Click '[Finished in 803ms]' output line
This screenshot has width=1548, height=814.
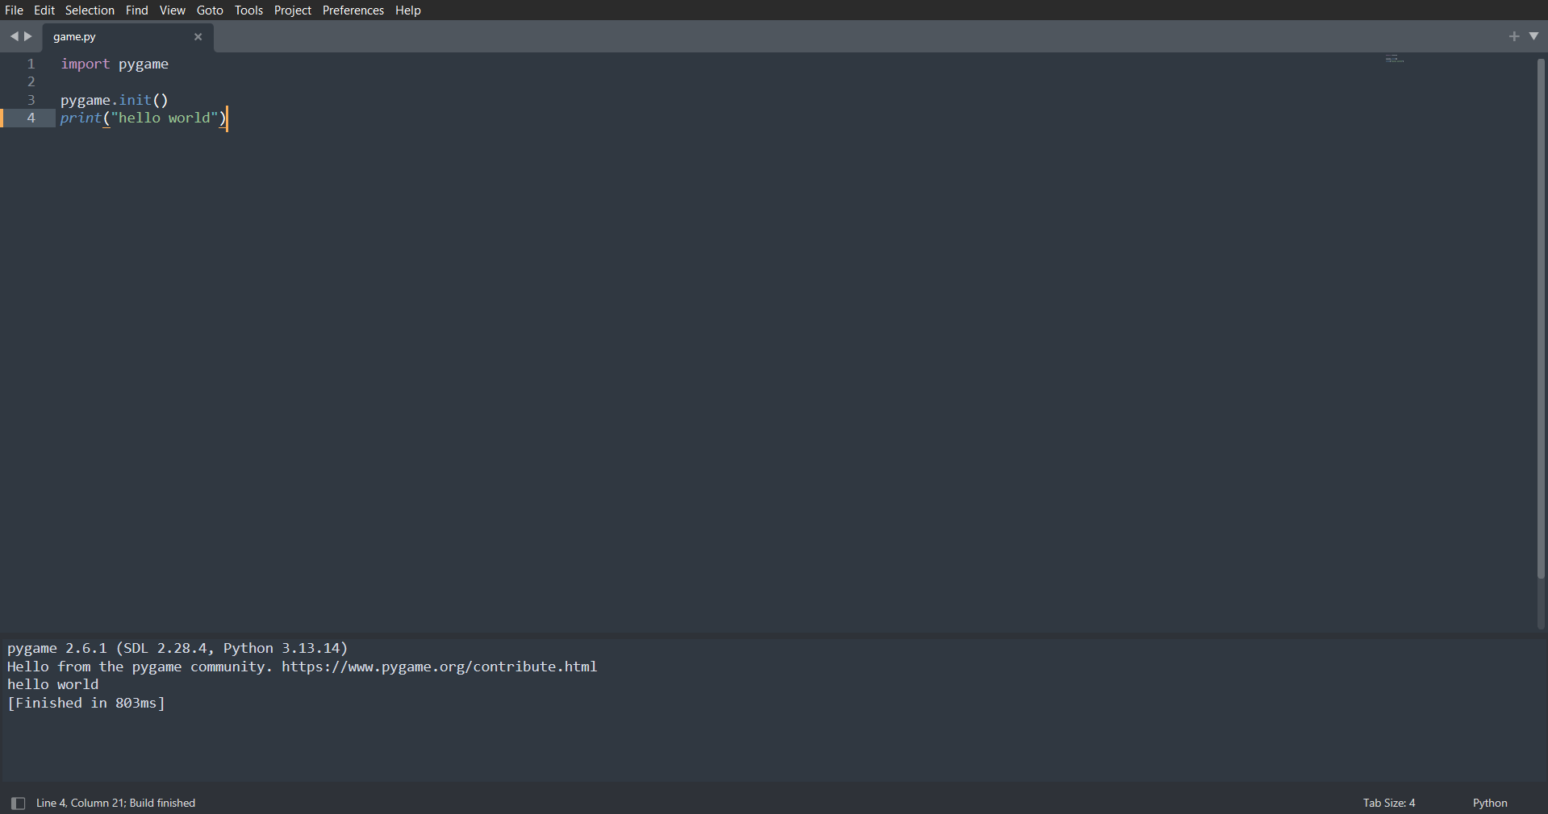coord(86,703)
